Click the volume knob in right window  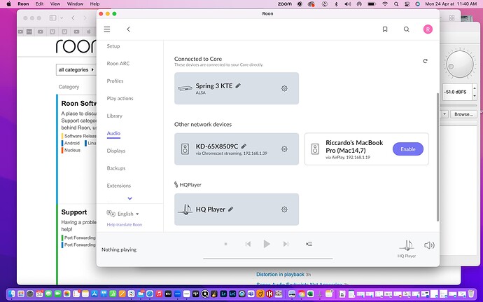tap(460, 64)
